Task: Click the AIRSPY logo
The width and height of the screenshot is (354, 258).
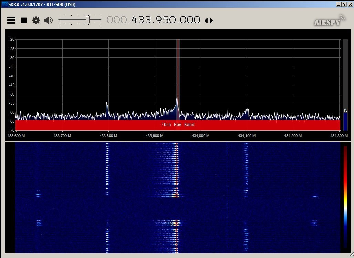Action: click(x=330, y=21)
